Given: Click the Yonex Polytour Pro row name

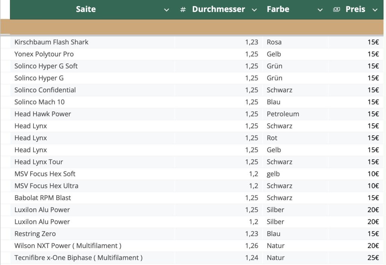Looking at the screenshot, I should point(44,54).
